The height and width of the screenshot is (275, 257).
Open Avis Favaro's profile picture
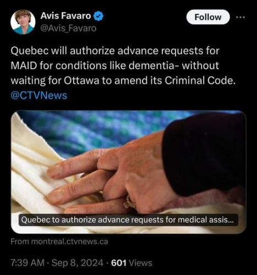pos(23,22)
